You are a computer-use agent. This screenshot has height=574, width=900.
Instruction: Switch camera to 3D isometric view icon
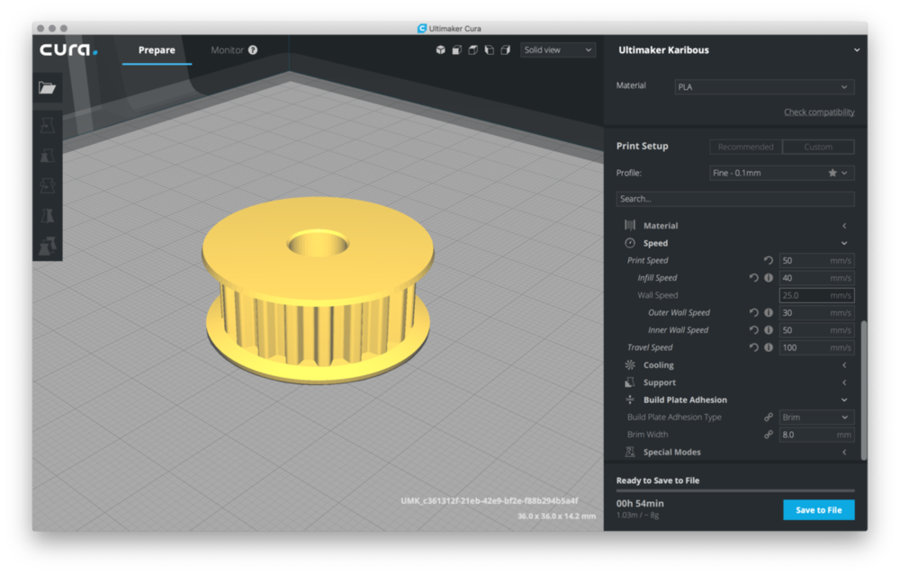tap(440, 50)
